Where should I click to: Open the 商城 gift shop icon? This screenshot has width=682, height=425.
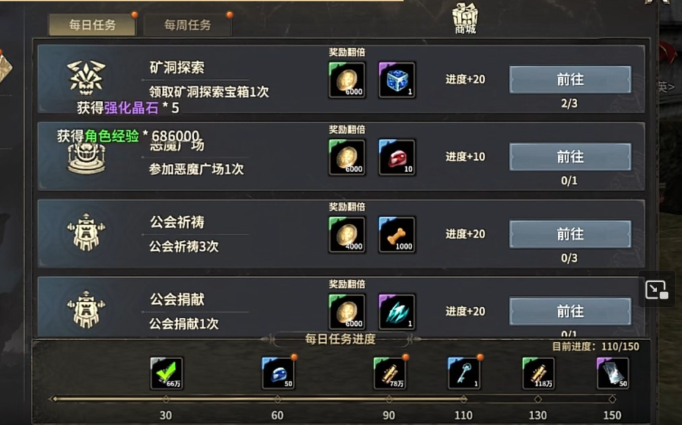(x=465, y=18)
